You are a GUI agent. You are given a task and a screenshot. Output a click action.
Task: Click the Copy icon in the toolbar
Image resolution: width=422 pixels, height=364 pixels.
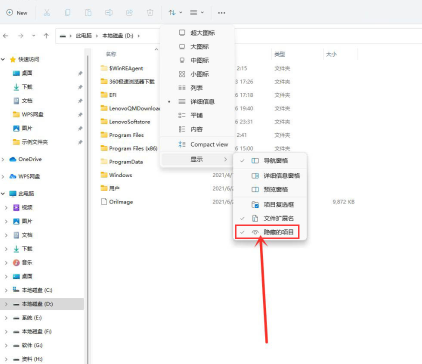click(x=67, y=13)
